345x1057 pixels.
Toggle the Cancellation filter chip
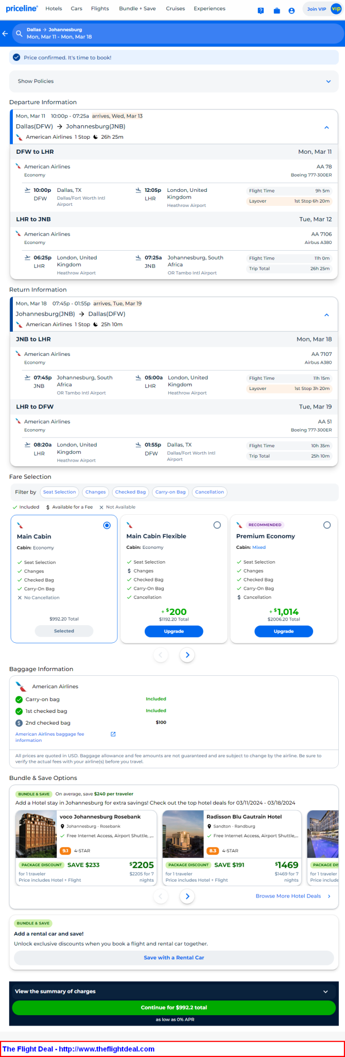coord(210,492)
